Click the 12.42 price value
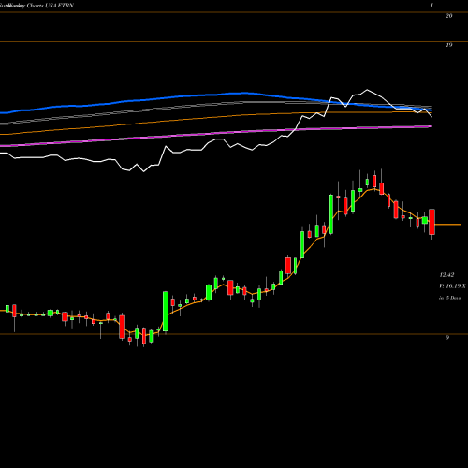 [x=446, y=275]
